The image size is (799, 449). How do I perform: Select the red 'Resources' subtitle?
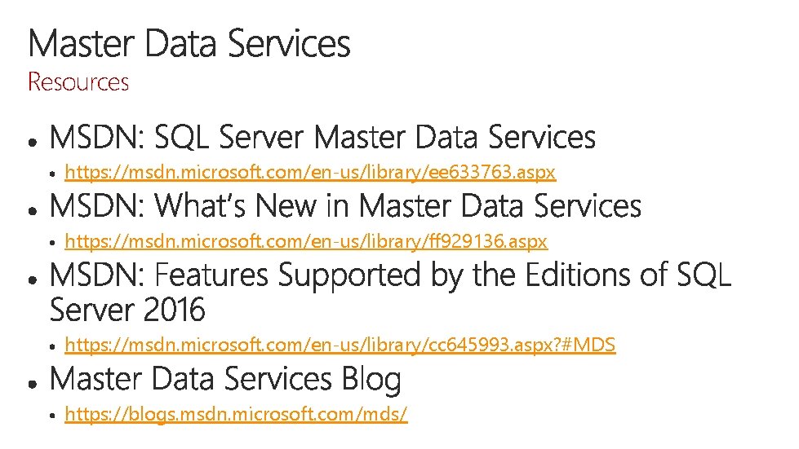click(x=78, y=82)
